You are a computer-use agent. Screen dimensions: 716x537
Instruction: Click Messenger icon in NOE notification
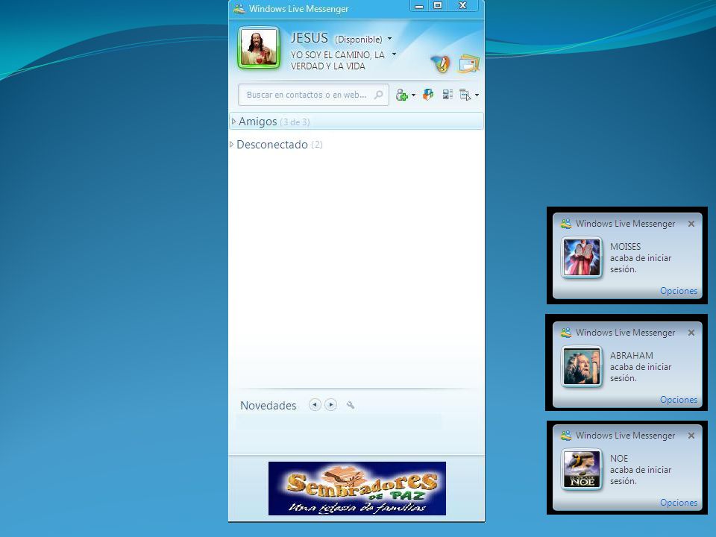(566, 435)
